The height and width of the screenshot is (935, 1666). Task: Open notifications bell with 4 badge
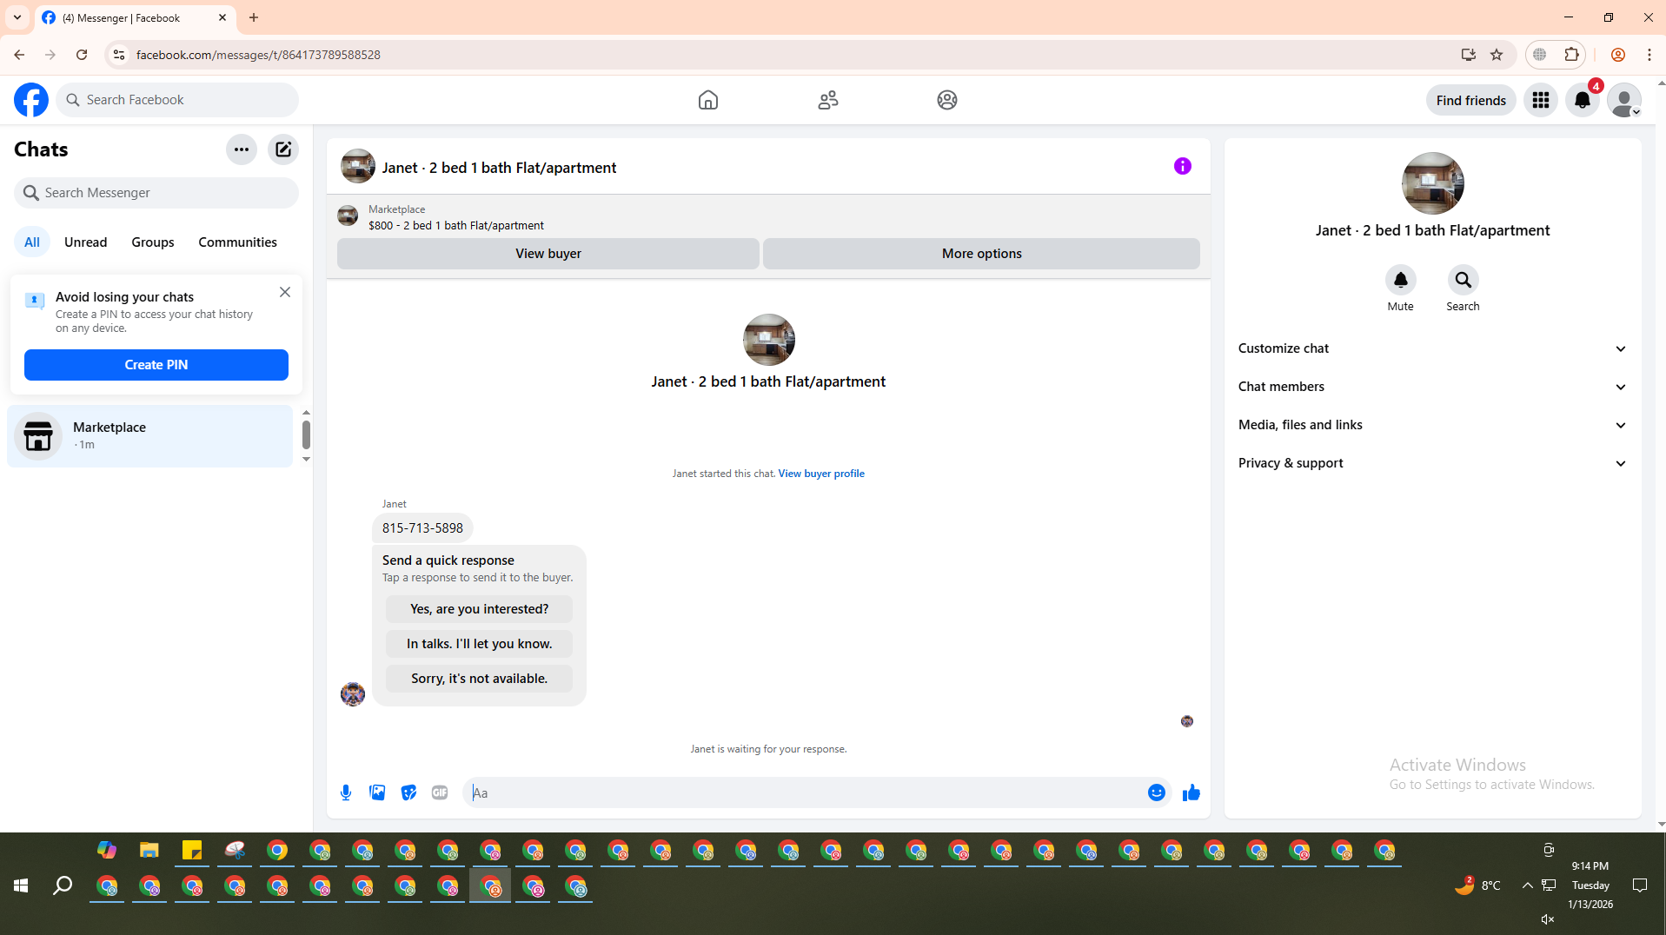(1583, 100)
